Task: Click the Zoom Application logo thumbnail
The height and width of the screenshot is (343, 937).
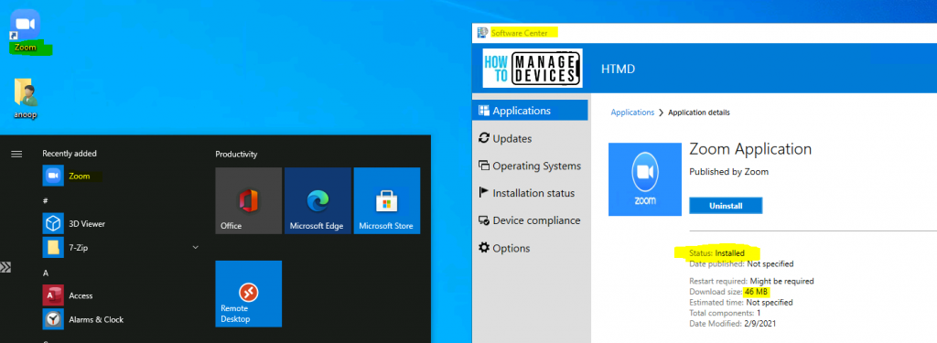Action: coord(645,179)
